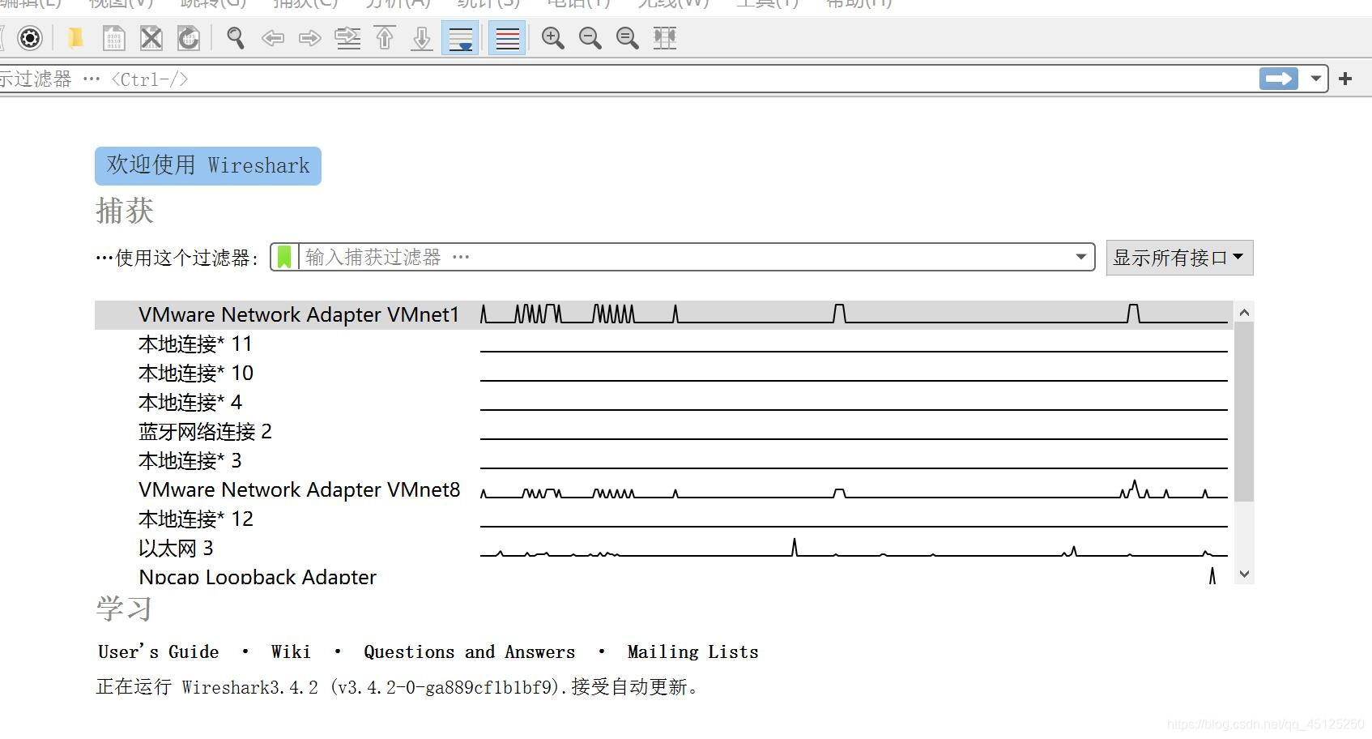Click the interface list scrollbar up arrow
Image resolution: width=1372 pixels, height=739 pixels.
(x=1244, y=312)
